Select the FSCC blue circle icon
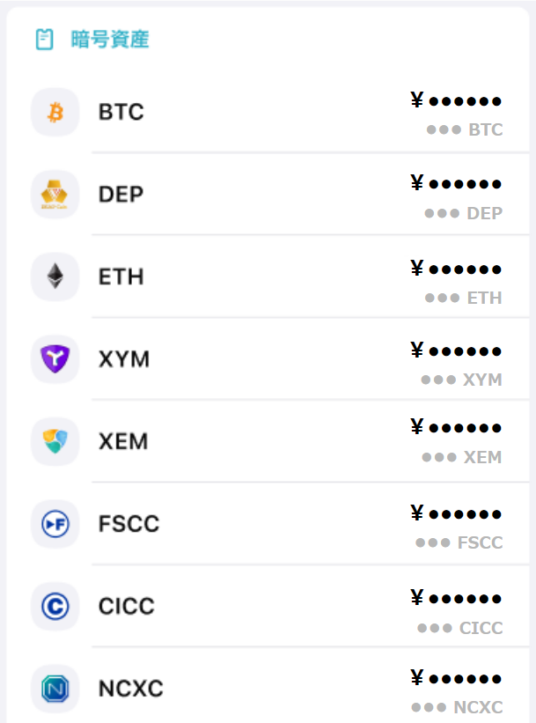 [55, 524]
